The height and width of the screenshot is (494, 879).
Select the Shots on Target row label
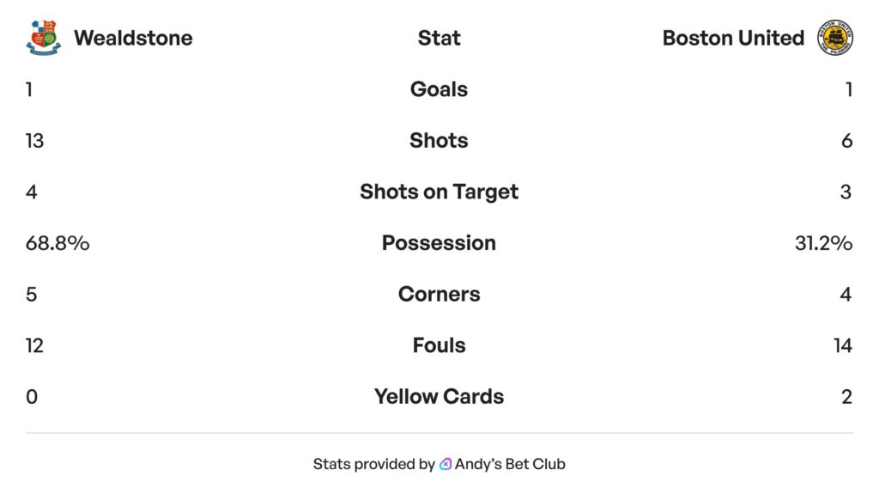[439, 192]
